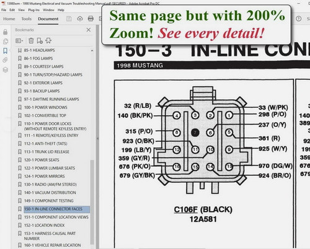Open bookmark 124-1 POWER MIRRORS
The height and width of the screenshot is (249, 310).
45,176
